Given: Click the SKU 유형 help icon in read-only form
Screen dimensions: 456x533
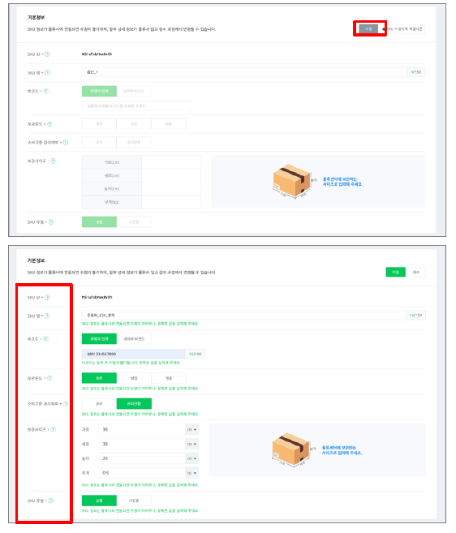Looking at the screenshot, I should [x=51, y=222].
